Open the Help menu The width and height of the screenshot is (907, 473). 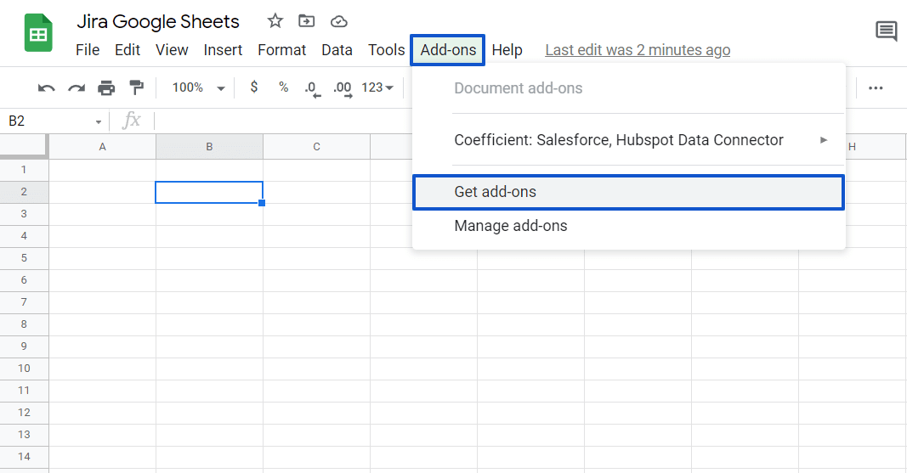coord(507,50)
